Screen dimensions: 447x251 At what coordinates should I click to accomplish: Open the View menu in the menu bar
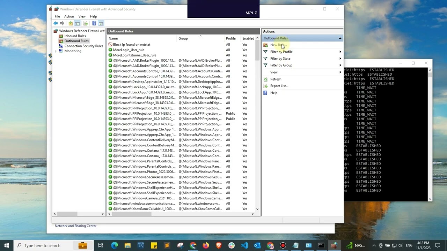point(82,16)
